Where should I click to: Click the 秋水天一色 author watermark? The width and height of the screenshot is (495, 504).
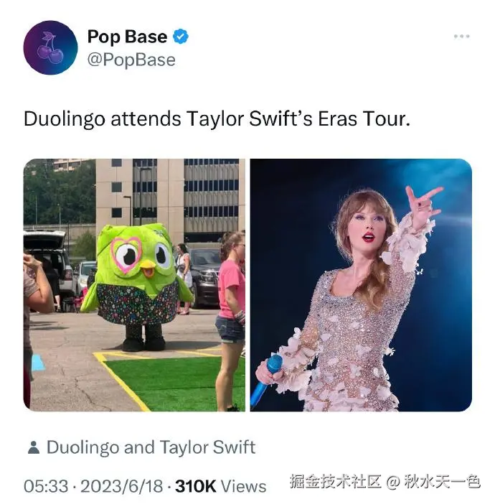[x=442, y=481]
